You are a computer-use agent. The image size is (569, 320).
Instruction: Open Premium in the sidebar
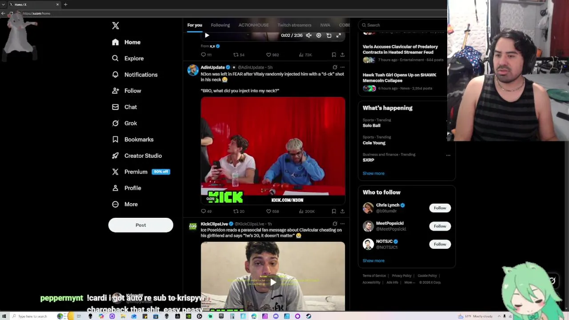click(x=140, y=172)
